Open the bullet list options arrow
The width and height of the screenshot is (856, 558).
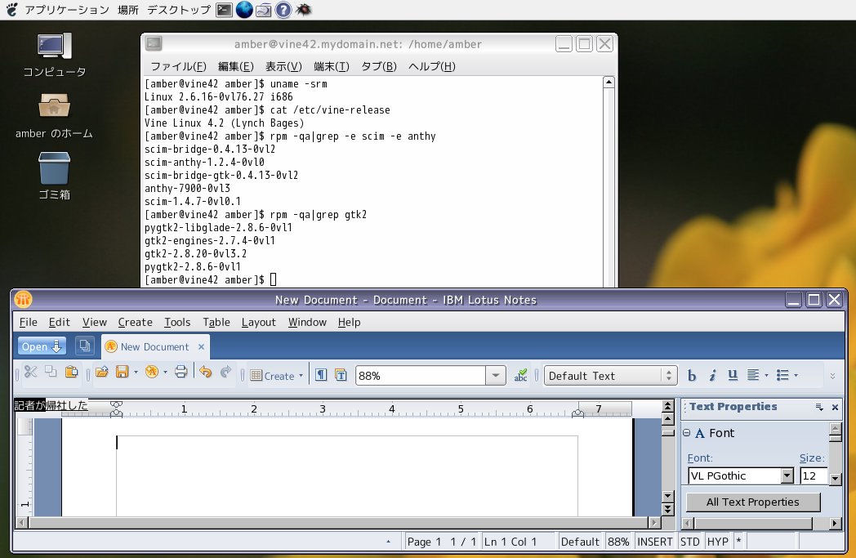796,375
